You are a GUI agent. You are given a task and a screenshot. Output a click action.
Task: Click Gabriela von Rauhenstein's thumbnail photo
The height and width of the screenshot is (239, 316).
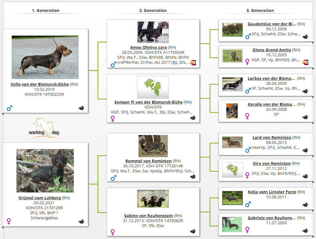click(232, 224)
